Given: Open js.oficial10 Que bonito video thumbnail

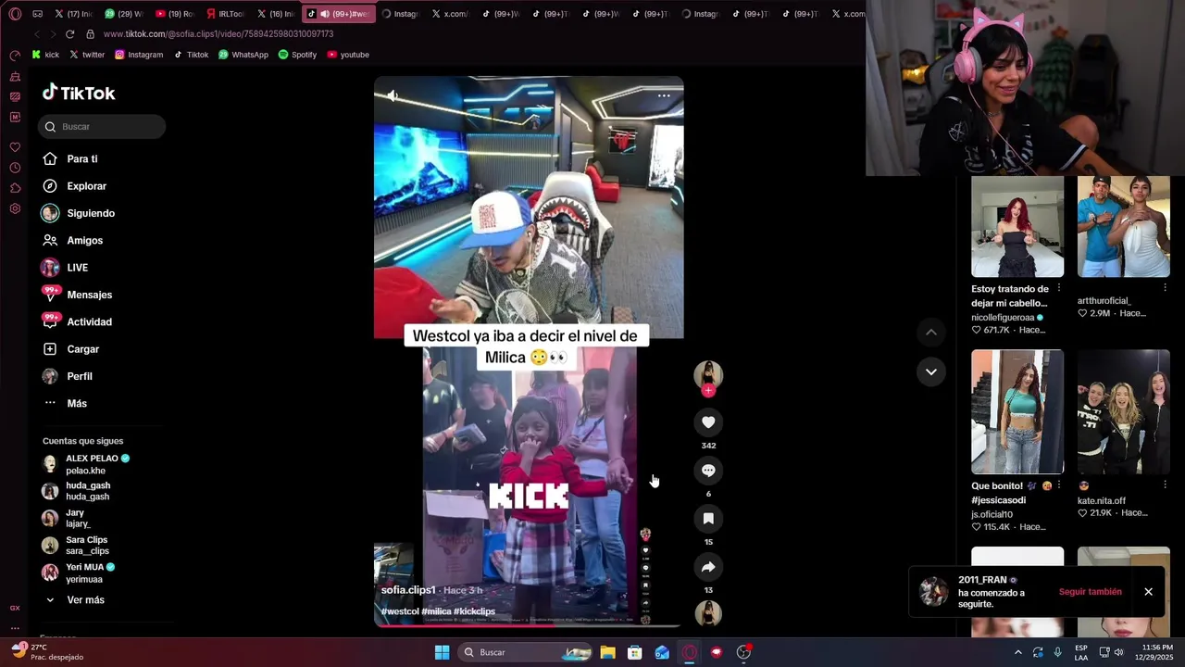Looking at the screenshot, I should (1017, 411).
